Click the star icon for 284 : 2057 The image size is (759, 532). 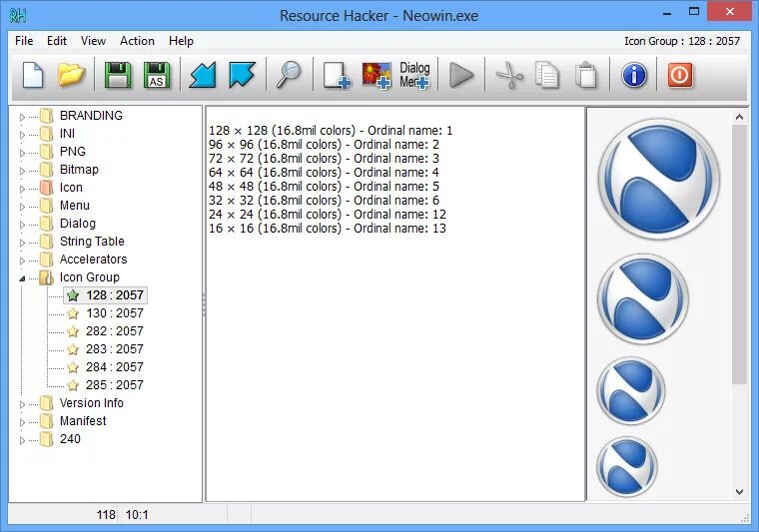pos(73,367)
